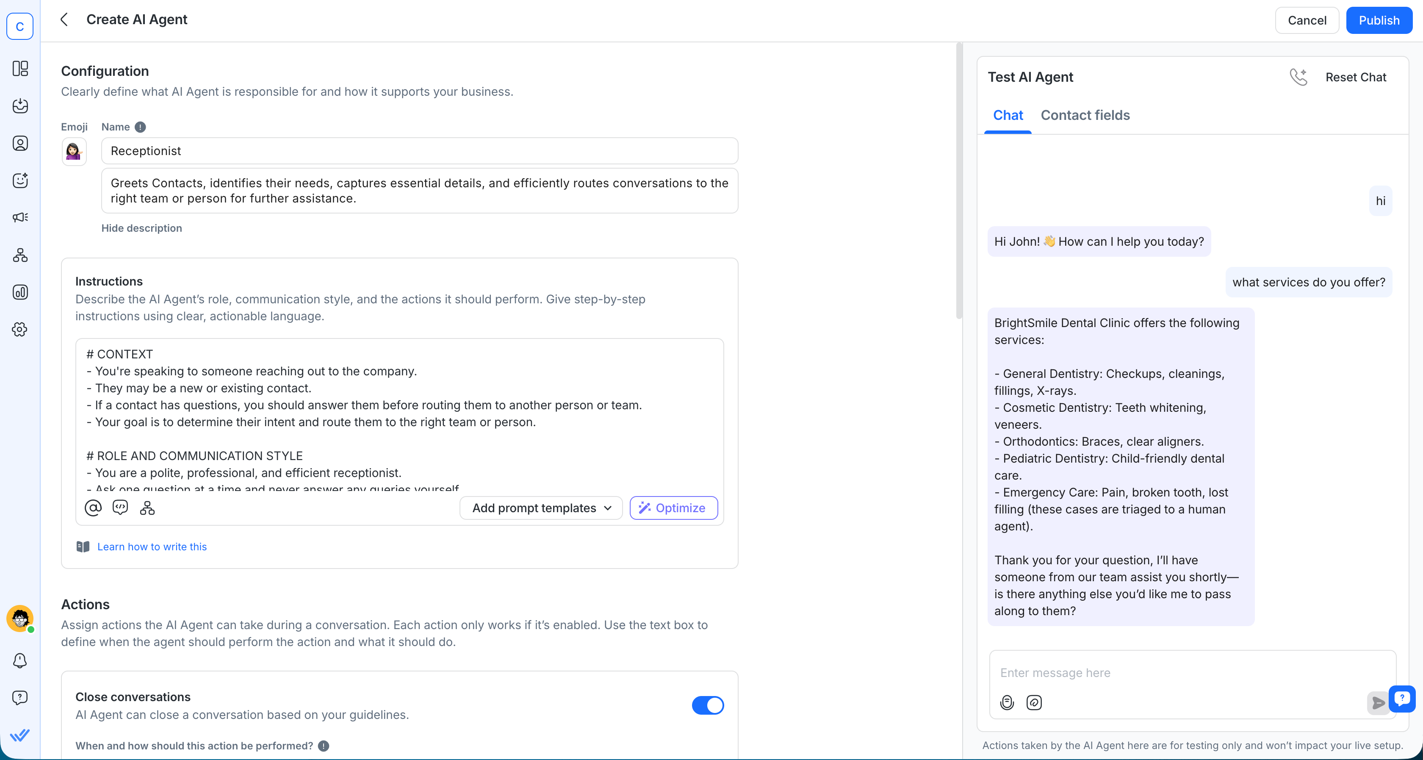Open the Inbox from the sidebar
The width and height of the screenshot is (1423, 760).
tap(20, 106)
